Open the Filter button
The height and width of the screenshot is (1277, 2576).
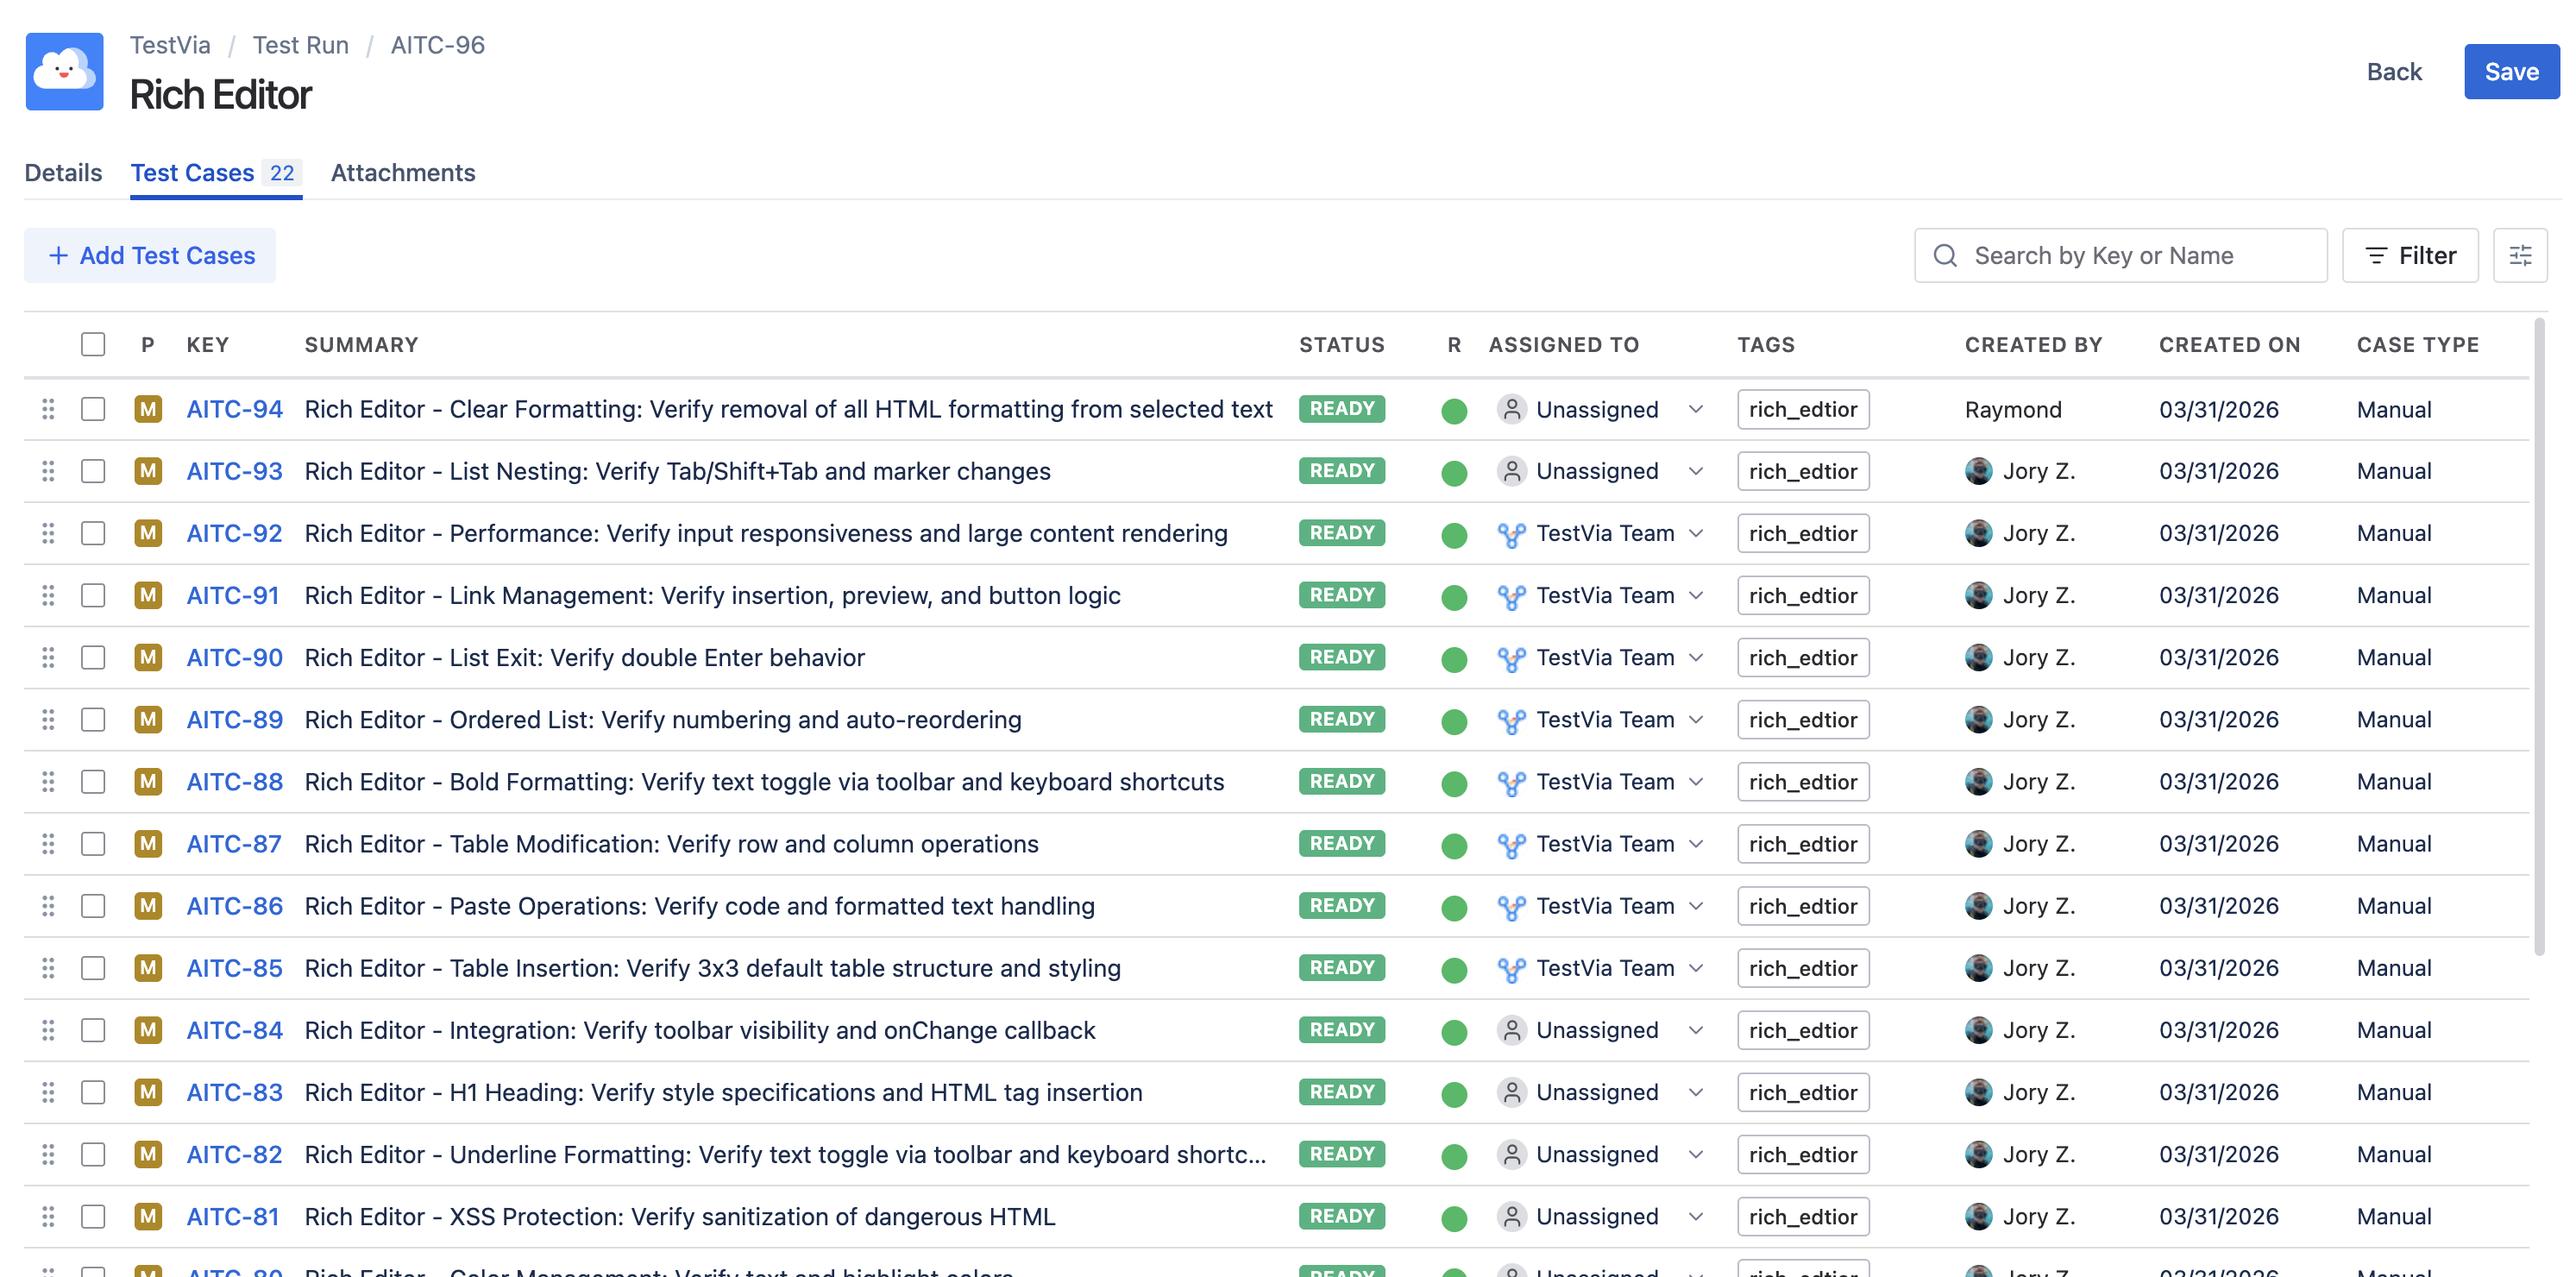pos(2410,256)
